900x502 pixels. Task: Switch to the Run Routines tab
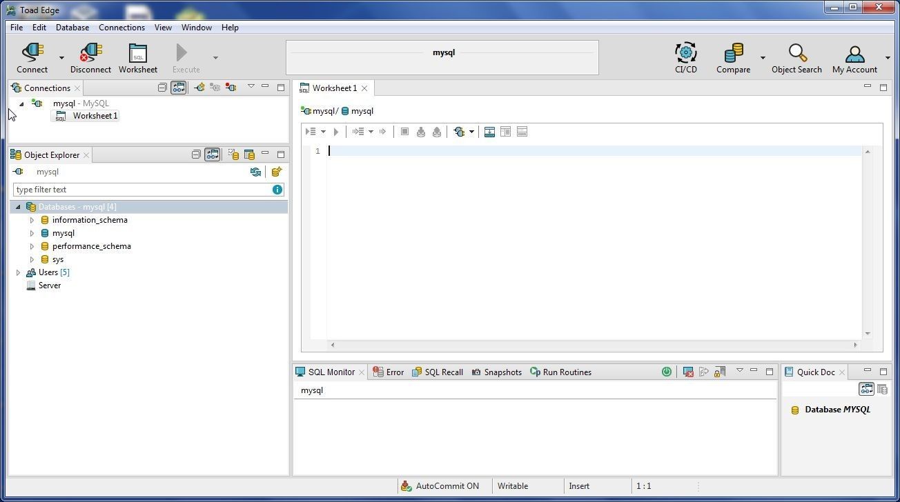[560, 372]
